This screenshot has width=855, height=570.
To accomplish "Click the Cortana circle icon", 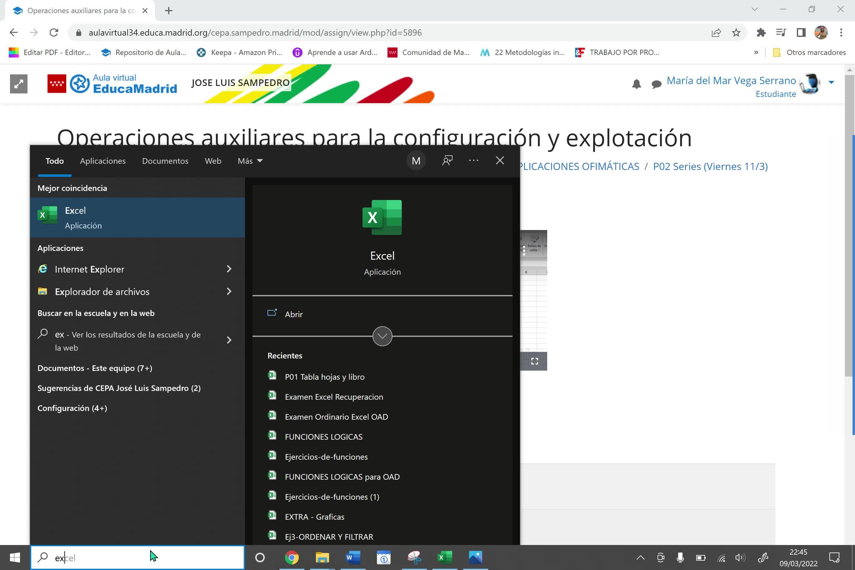I will point(260,557).
